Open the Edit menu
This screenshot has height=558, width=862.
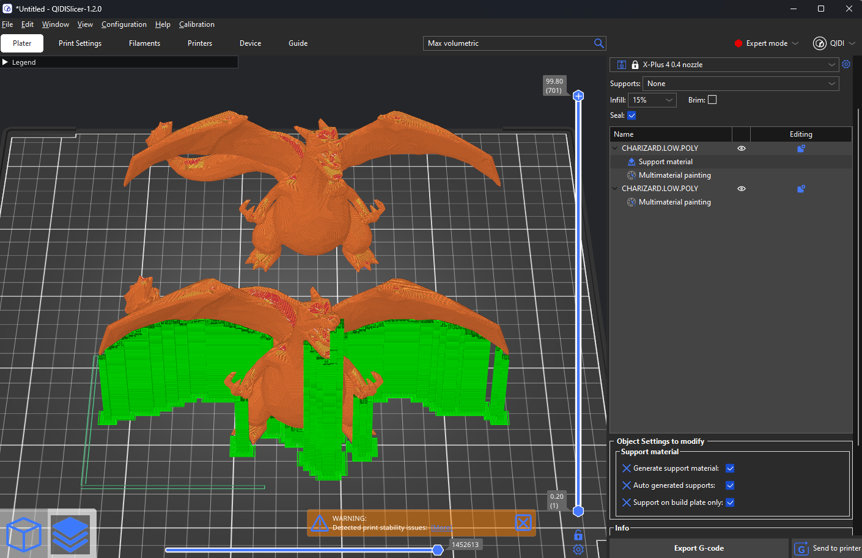pos(28,24)
